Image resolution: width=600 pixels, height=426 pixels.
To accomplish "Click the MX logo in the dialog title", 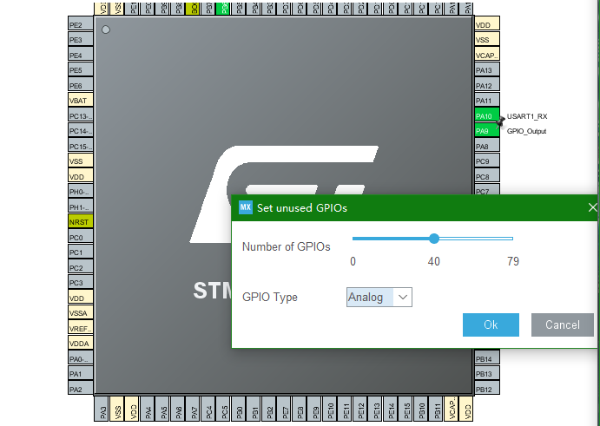I will (x=245, y=207).
